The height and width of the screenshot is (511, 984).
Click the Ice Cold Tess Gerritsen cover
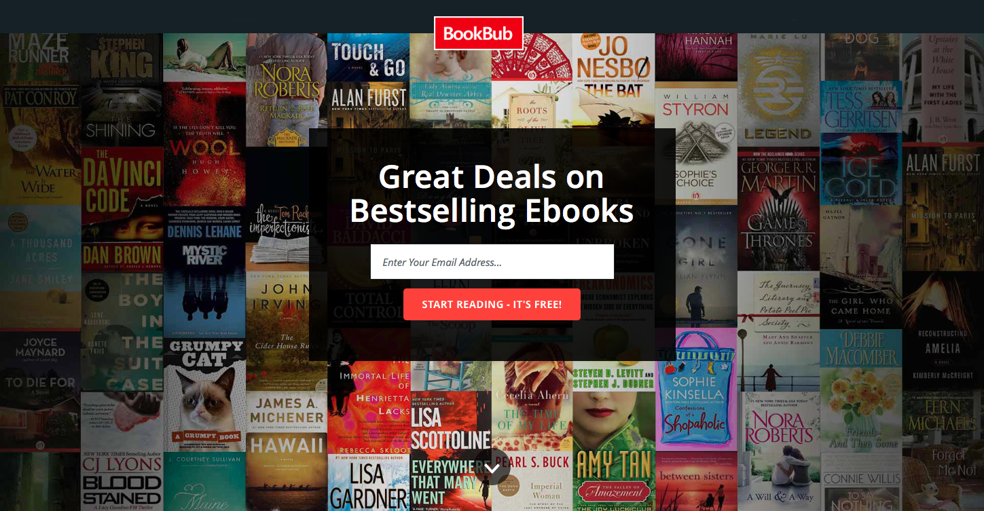(x=861, y=143)
